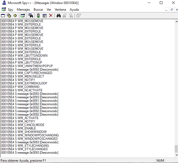This screenshot has height=163, width=179.
Task: Select the WM_UNINITMENUPOPUP row
Action: tap(27, 66)
